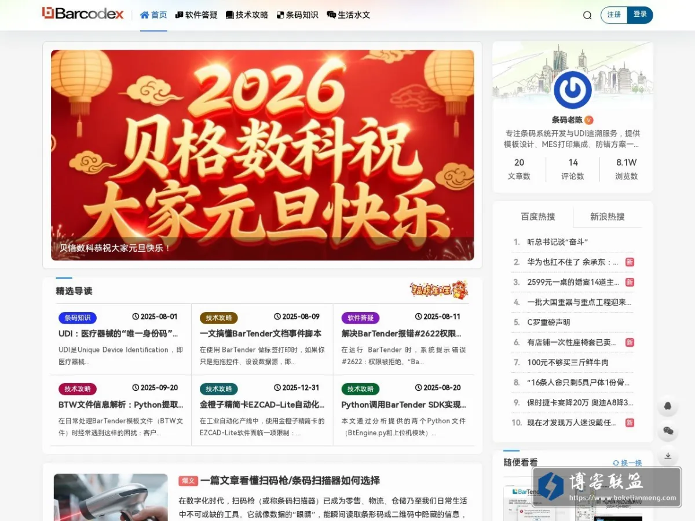The image size is (695, 521).
Task: Click the 技术攻略 tag dated 2025-12-31
Action: (x=219, y=389)
